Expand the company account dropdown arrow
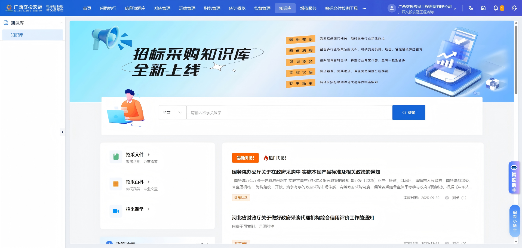Viewport: 522px width, 248px height. (455, 9)
